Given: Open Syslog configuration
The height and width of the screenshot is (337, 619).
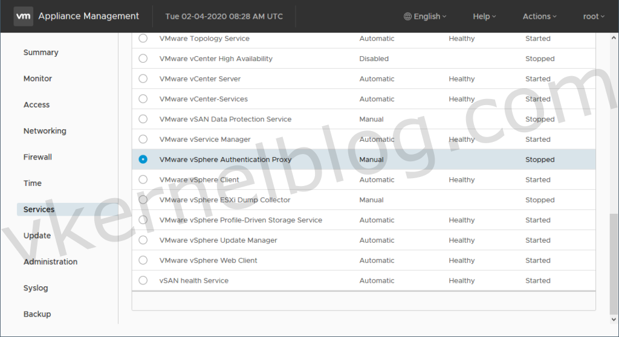Looking at the screenshot, I should click(x=36, y=288).
